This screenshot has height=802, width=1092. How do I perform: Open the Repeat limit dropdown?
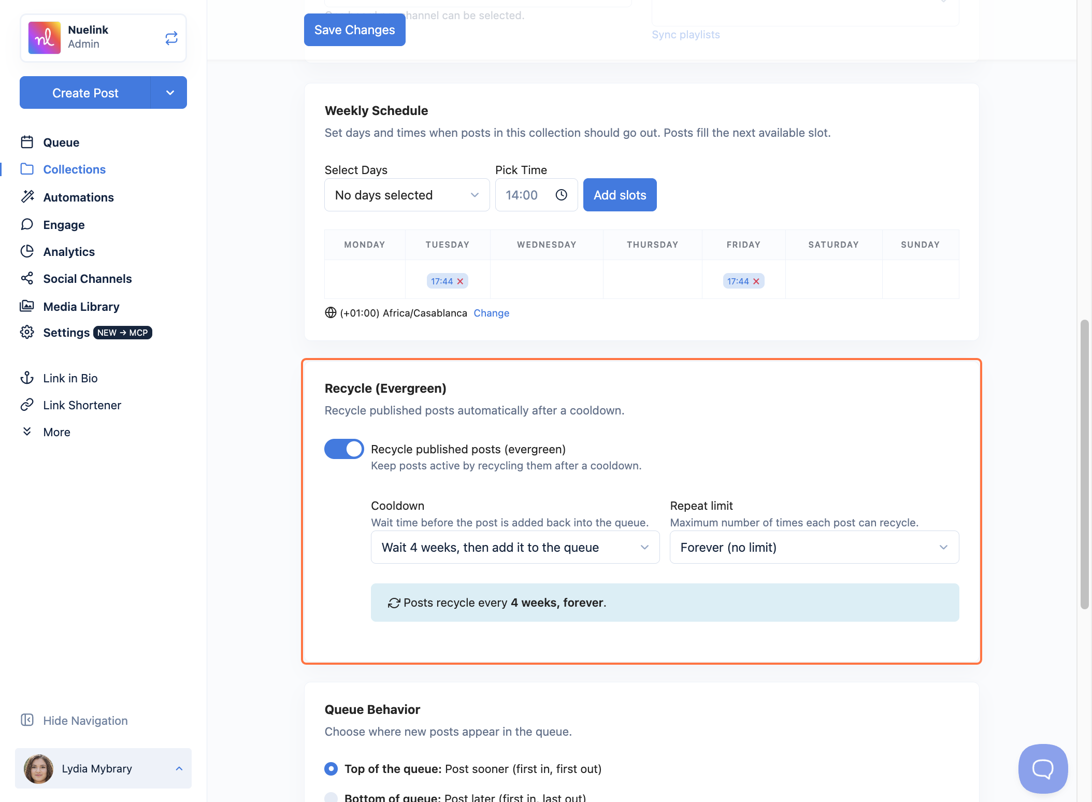click(x=814, y=547)
